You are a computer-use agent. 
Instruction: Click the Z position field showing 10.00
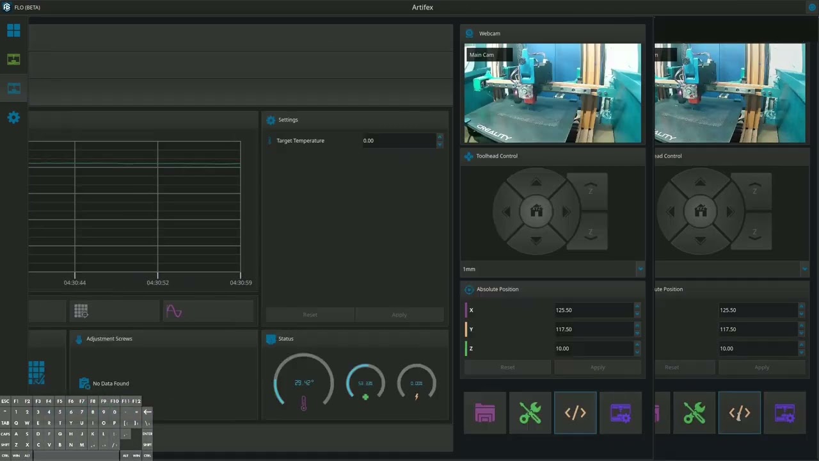[593, 348]
